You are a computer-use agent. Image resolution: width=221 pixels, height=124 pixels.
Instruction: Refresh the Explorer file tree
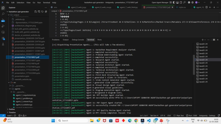tap(42, 11)
